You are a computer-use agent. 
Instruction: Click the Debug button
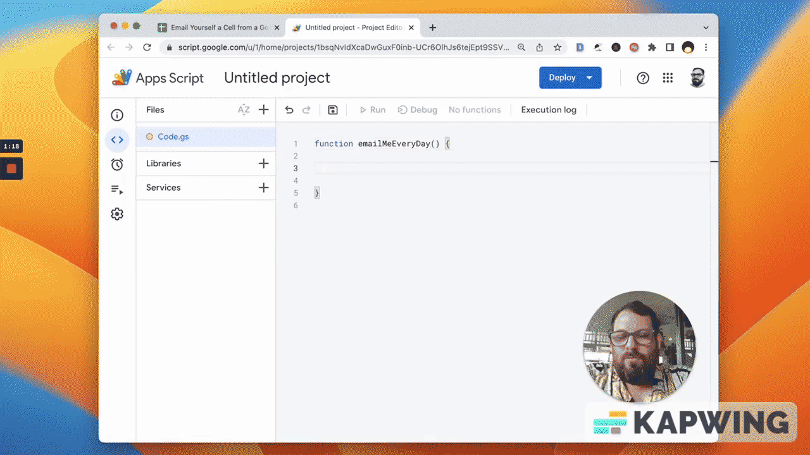click(x=418, y=110)
